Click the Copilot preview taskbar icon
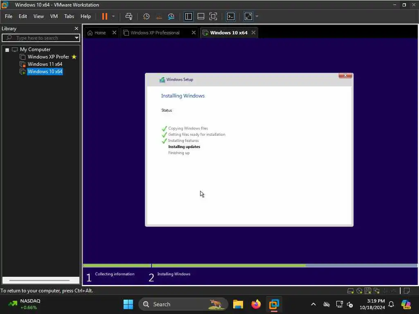The width and height of the screenshot is (419, 314). coord(406,304)
